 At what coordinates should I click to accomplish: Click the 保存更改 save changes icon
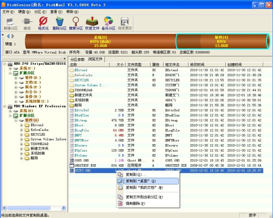coord(125,24)
